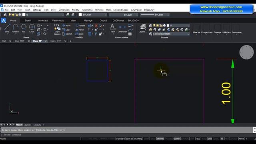This screenshot has height=144, width=256.
Task: Click the white color swatch beside ByLayer
Action: [80, 15]
